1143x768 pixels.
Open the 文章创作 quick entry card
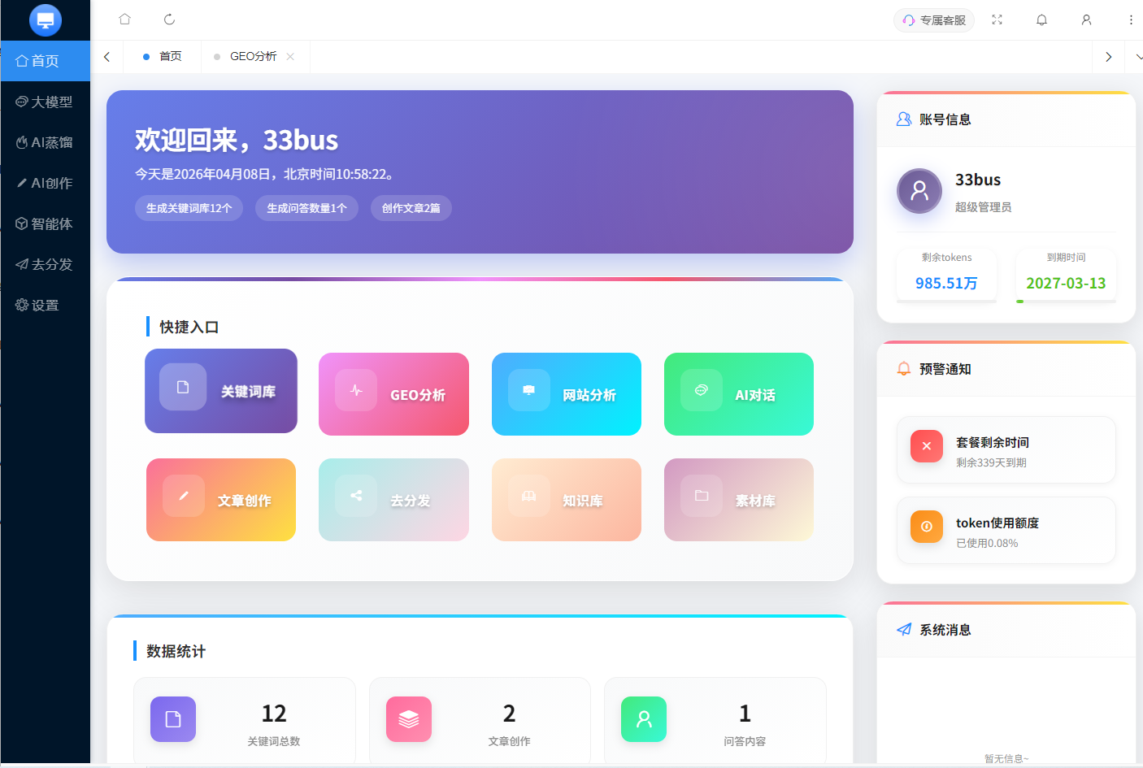point(221,500)
